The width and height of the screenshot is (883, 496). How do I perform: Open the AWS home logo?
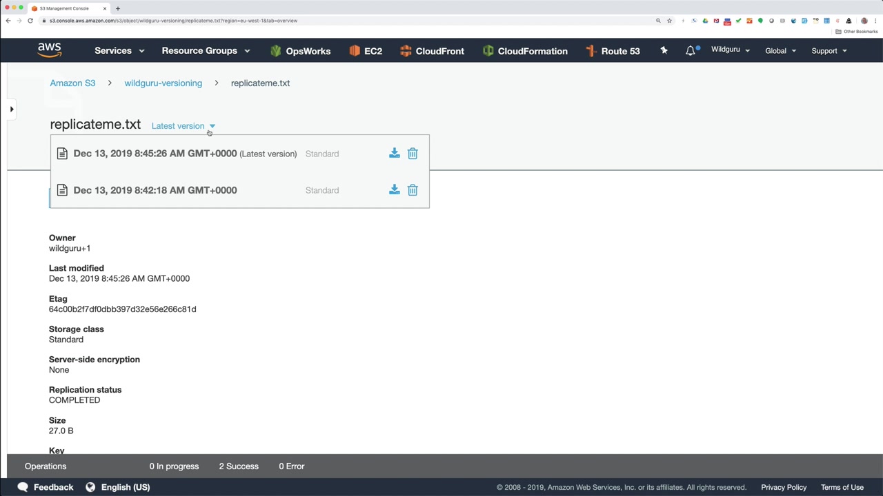point(50,50)
